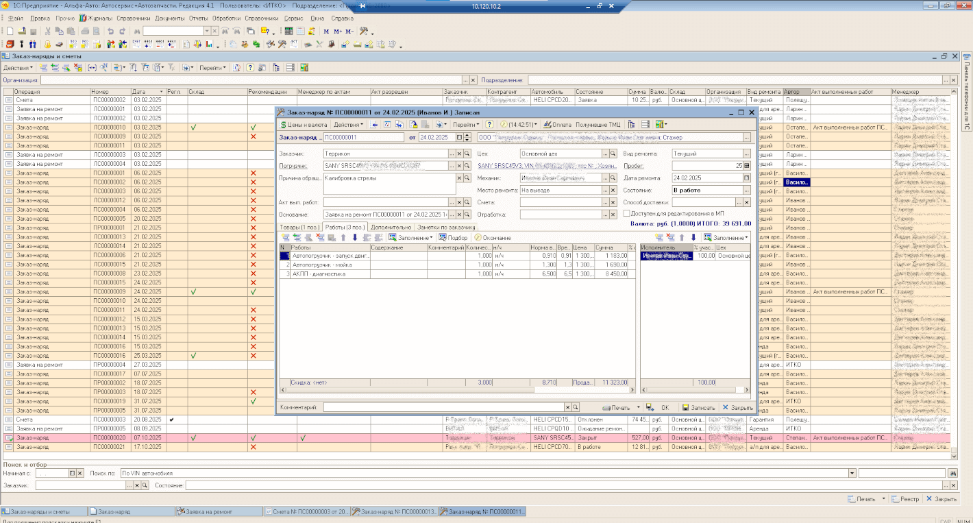
Task: Expand the Печать dropdown arrow in order form
Action: click(x=639, y=407)
